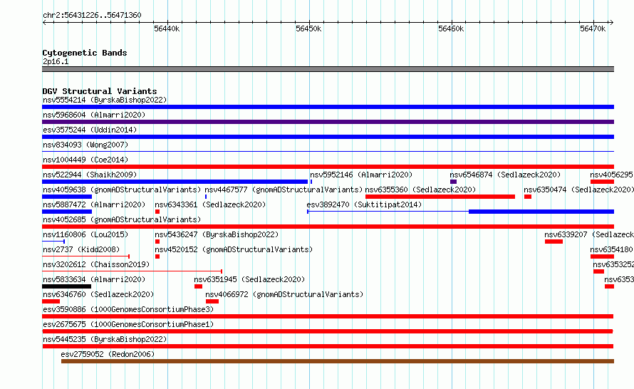This screenshot has height=389, width=634.
Task: Click the small red nsv6343361 marker
Action: pos(157,212)
